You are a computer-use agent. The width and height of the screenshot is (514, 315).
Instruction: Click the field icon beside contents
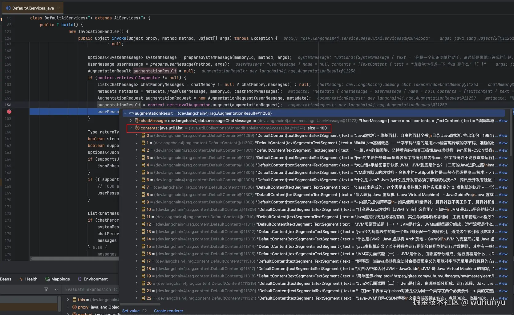(137, 128)
